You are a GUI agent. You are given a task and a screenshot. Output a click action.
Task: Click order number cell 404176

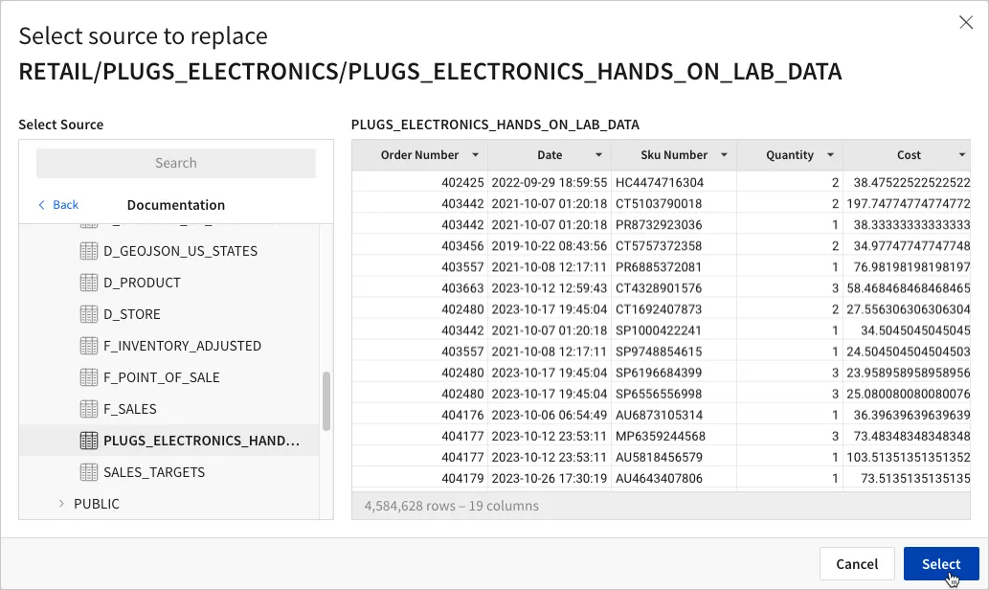[x=420, y=416]
